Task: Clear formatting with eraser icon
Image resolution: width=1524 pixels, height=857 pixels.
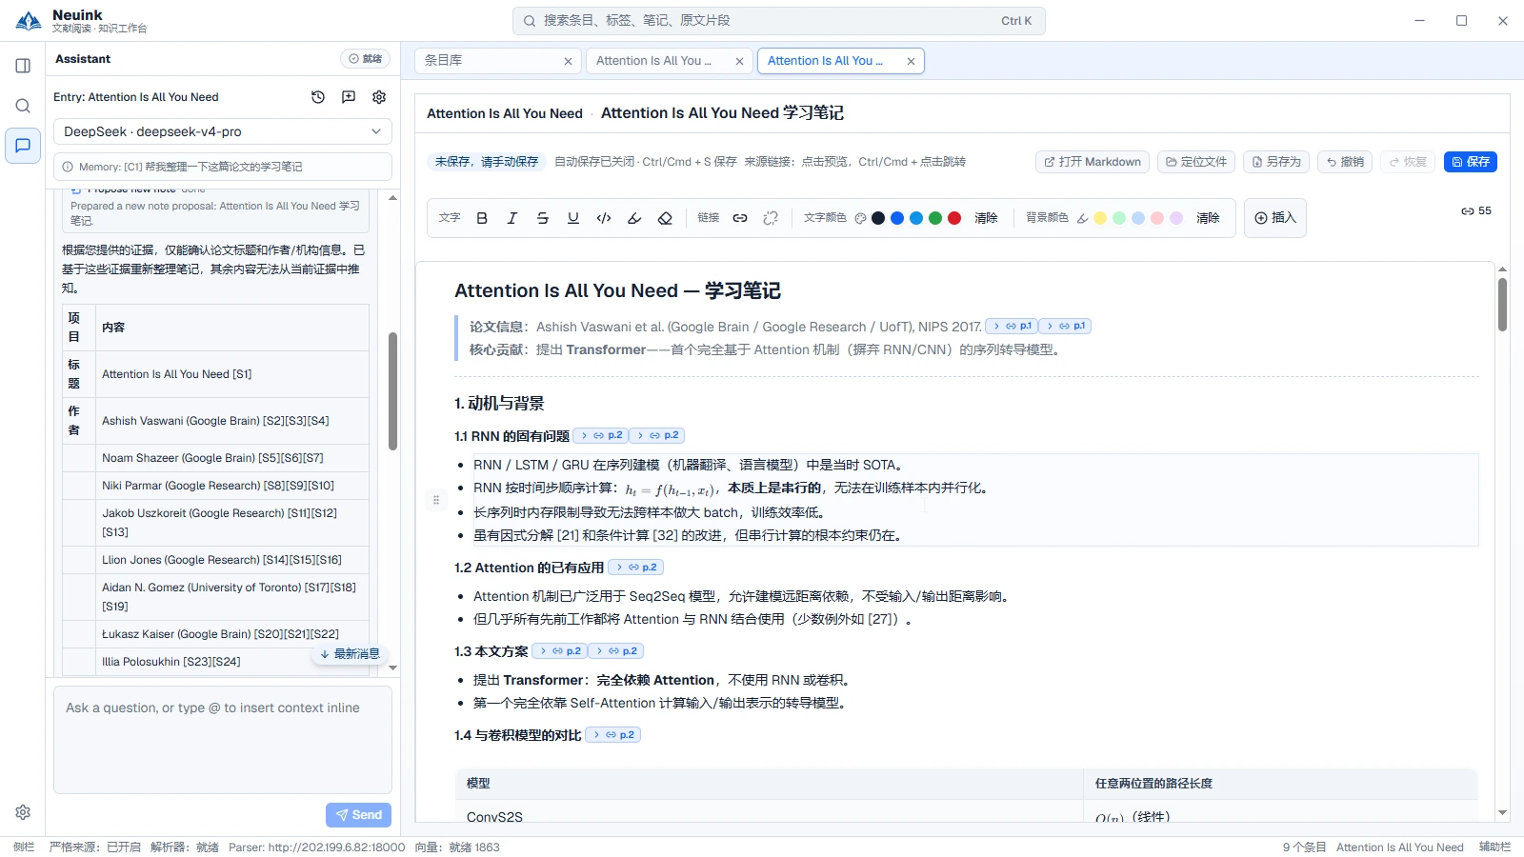Action: click(x=665, y=218)
